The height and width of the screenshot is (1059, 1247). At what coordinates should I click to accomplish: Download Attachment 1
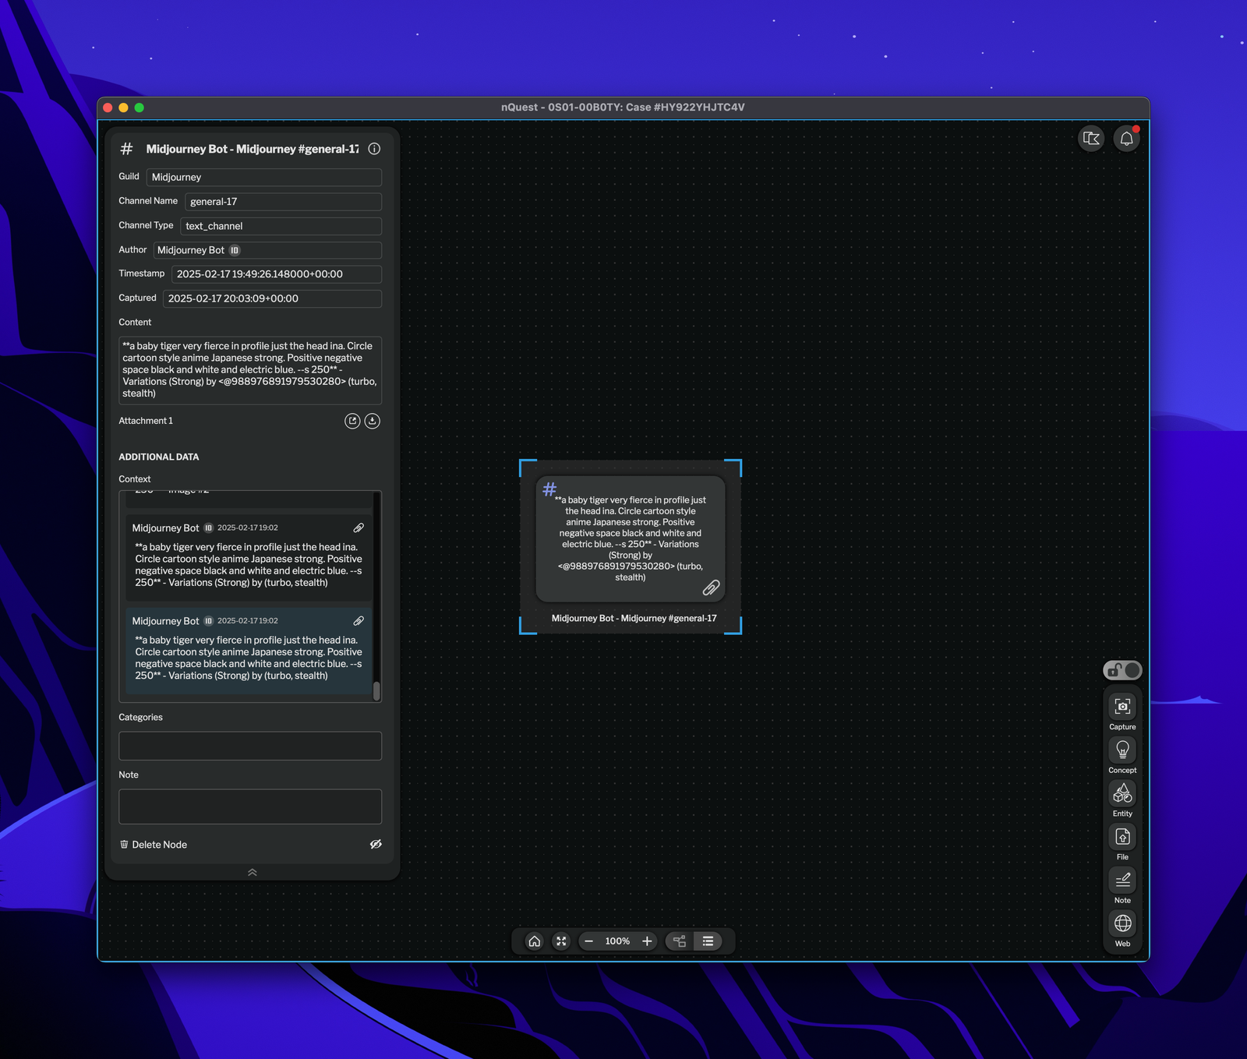pos(373,421)
